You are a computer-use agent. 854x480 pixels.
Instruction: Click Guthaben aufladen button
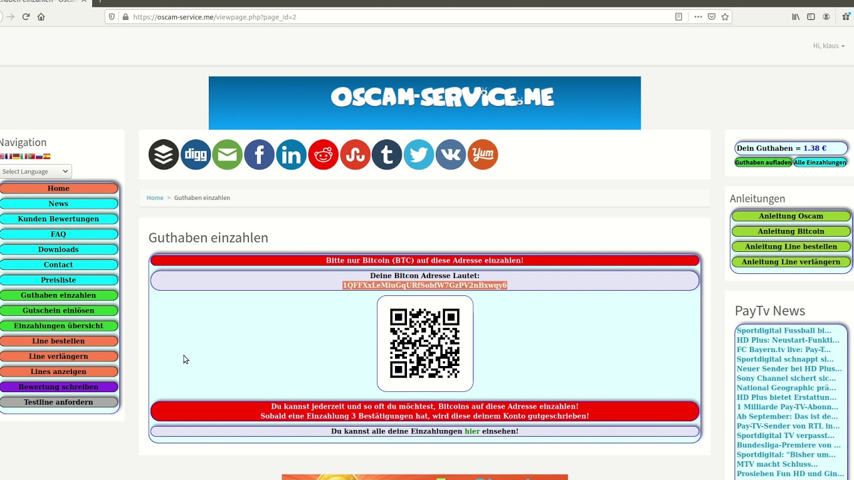pos(763,163)
